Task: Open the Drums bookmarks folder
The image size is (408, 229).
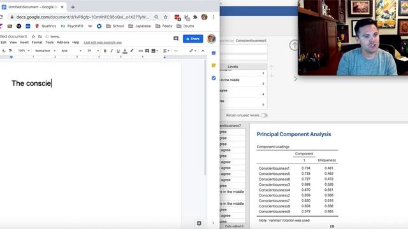Action: [186, 26]
